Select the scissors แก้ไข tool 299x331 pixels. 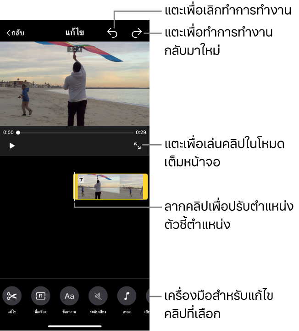(12, 296)
